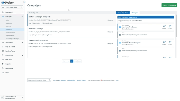Expand the Reports menu section

point(22,64)
